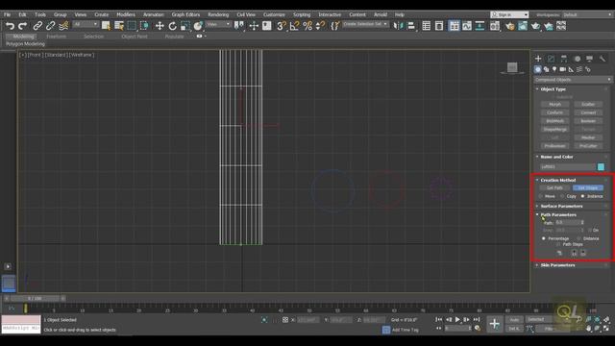The image size is (615, 346).
Task: Select the Unlink Selection icon
Action: 50,26
